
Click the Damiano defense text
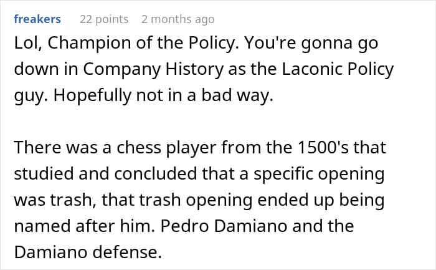pyautogui.click(x=88, y=252)
